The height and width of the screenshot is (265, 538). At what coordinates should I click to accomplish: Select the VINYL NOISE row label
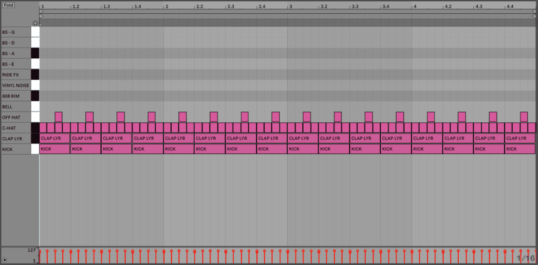pyautogui.click(x=16, y=85)
